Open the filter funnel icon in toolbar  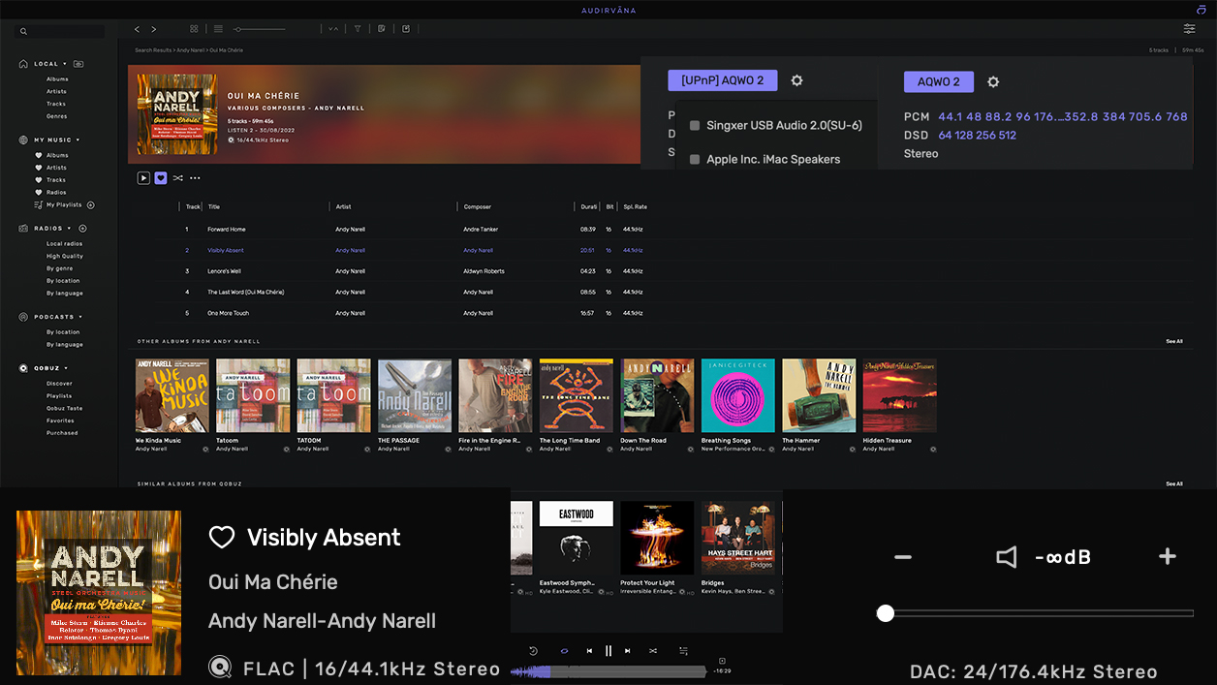point(358,29)
